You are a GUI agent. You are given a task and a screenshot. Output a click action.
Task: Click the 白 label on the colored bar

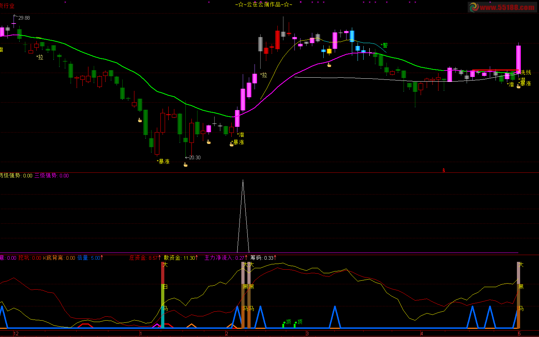(165, 287)
